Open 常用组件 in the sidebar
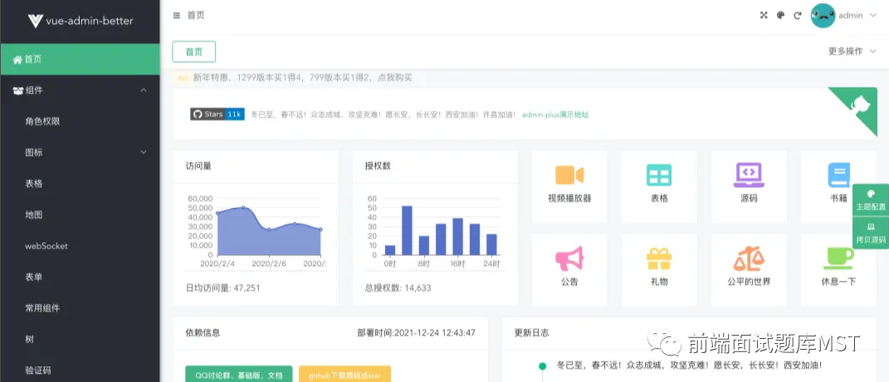889x382 pixels. [x=80, y=308]
